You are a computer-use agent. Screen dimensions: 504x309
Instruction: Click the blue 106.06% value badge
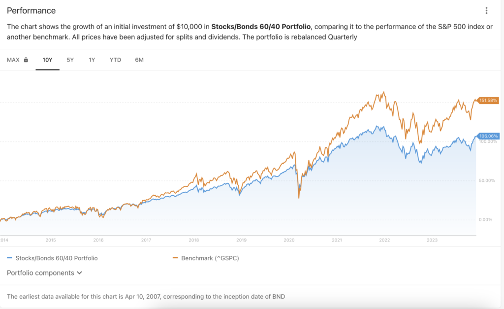coord(489,136)
